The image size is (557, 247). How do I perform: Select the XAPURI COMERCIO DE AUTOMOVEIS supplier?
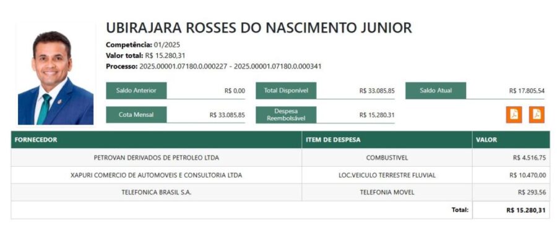(156, 175)
